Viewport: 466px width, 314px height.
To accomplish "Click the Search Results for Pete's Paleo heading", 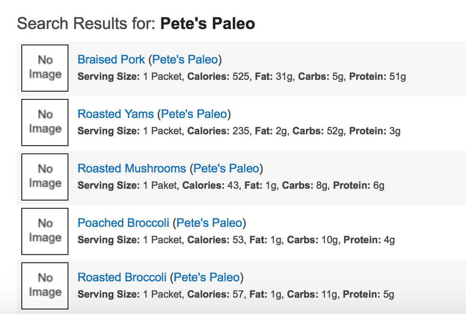I will tap(136, 23).
